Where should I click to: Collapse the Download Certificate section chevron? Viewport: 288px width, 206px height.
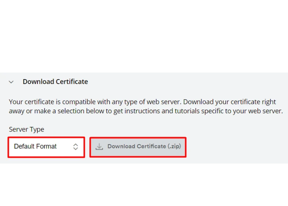12,82
